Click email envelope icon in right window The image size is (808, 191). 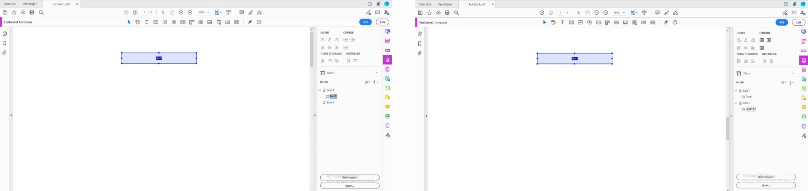point(794,13)
